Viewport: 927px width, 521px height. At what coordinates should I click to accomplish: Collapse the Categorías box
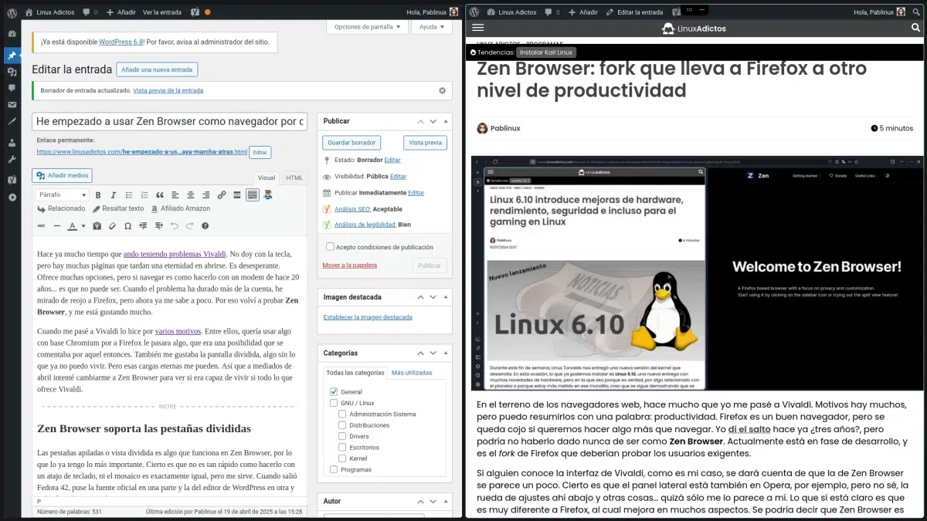[x=445, y=353]
